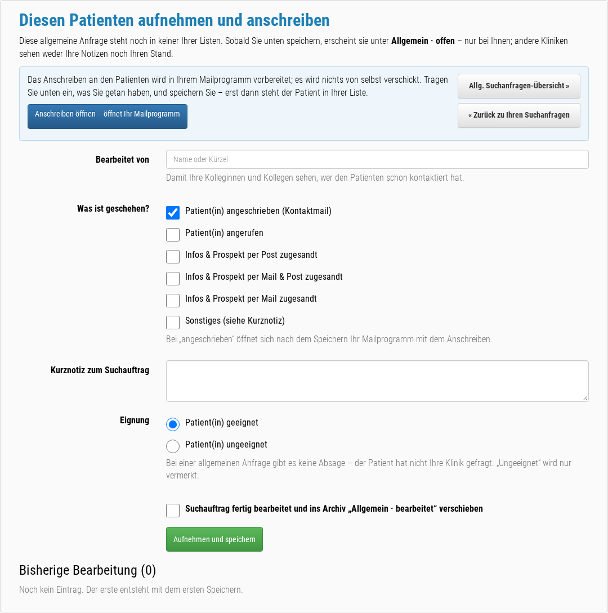
Task: Enable 'Infos & Prospekt per Mail & Post zugesandt'
Action: coord(173,278)
